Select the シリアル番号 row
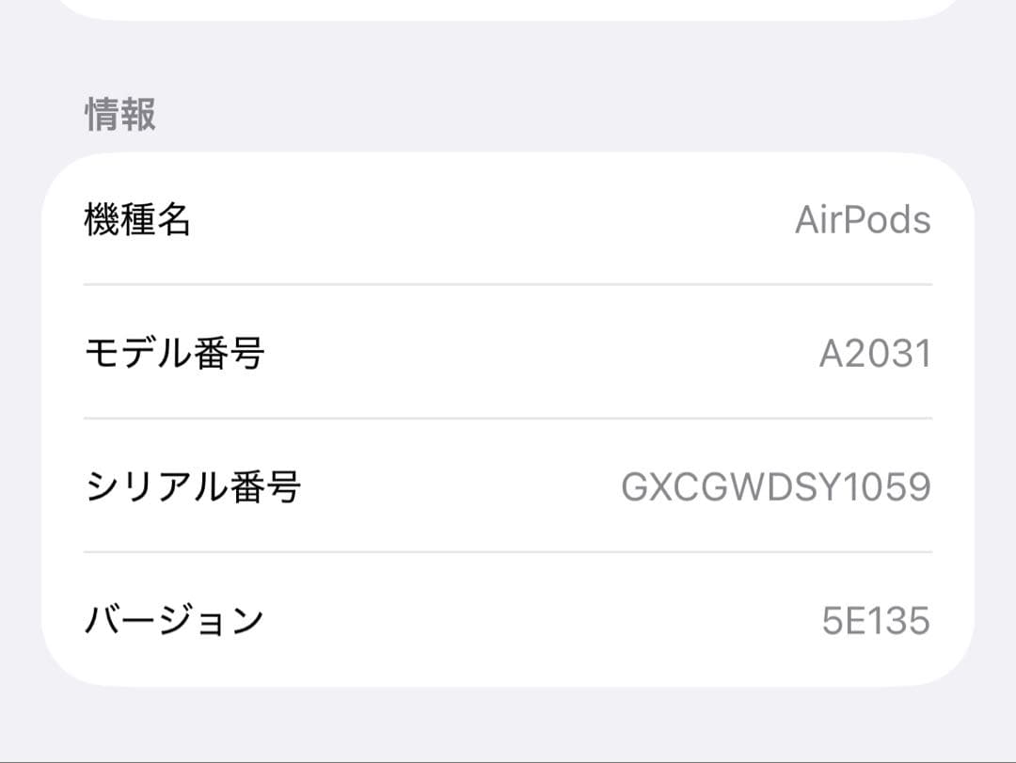1016x763 pixels. pos(508,485)
